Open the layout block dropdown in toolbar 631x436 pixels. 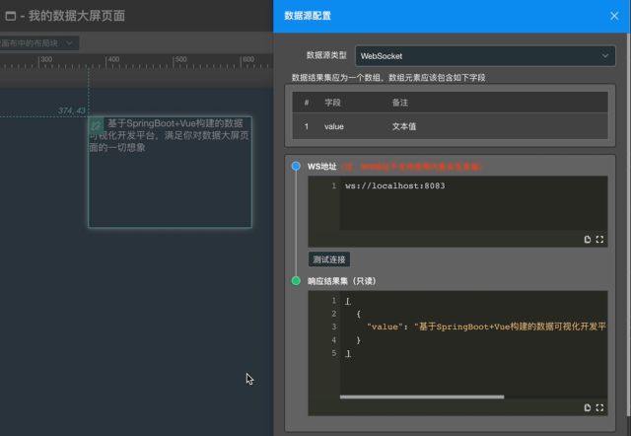point(38,43)
